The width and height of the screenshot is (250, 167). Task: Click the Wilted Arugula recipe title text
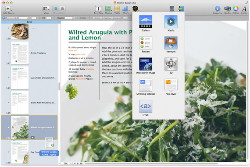click(100, 35)
